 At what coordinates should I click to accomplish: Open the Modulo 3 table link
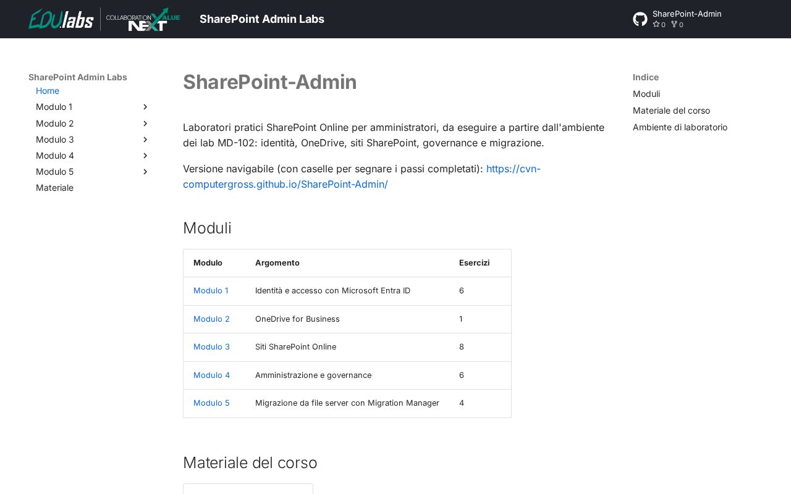211,346
